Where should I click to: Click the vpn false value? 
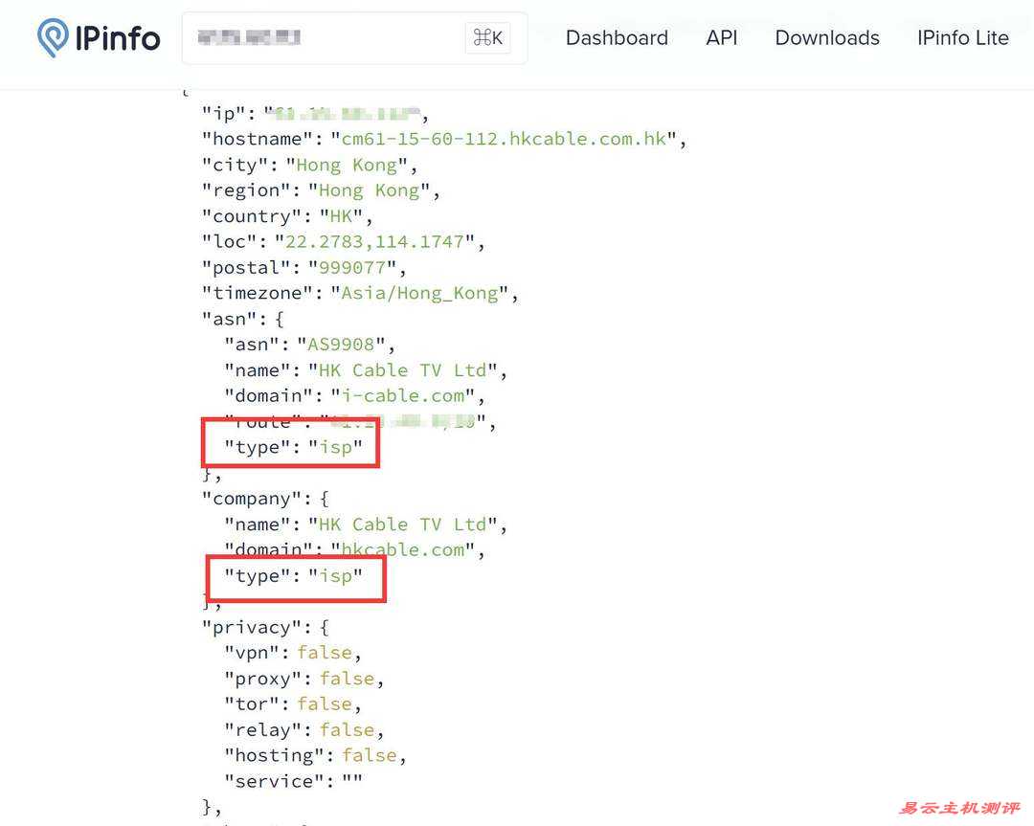(325, 653)
